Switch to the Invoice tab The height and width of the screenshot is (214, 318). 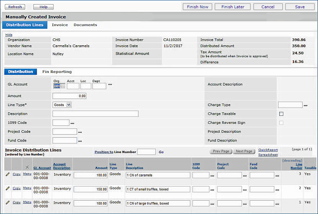click(x=60, y=25)
